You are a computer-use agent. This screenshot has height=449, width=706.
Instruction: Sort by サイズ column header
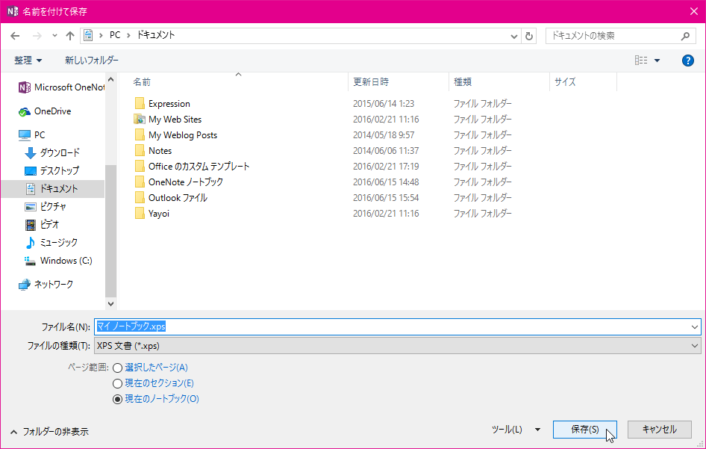point(565,82)
